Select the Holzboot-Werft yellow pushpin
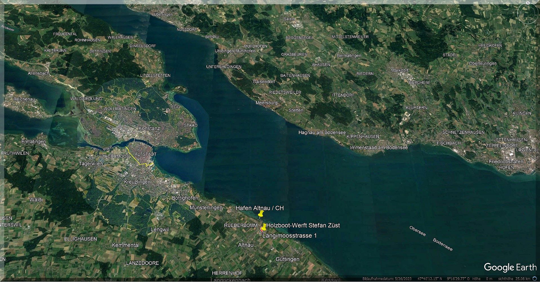Screen dimensions: 540x282 264,227
